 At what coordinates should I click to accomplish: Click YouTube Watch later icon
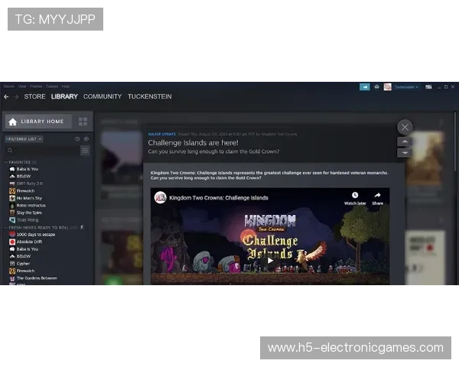(x=354, y=197)
